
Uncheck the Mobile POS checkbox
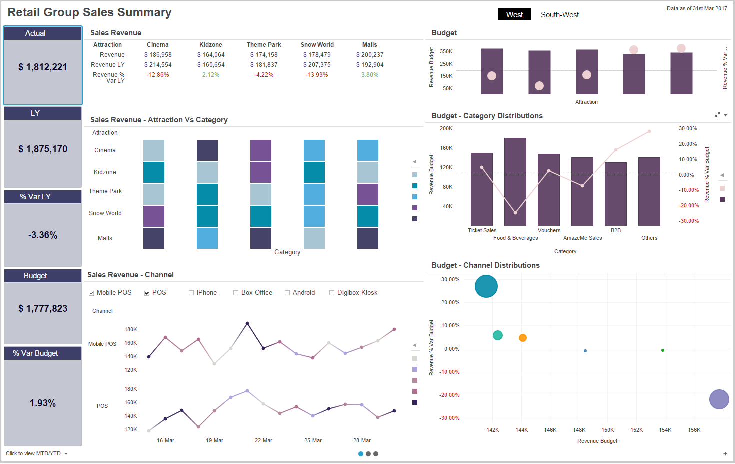(91, 292)
